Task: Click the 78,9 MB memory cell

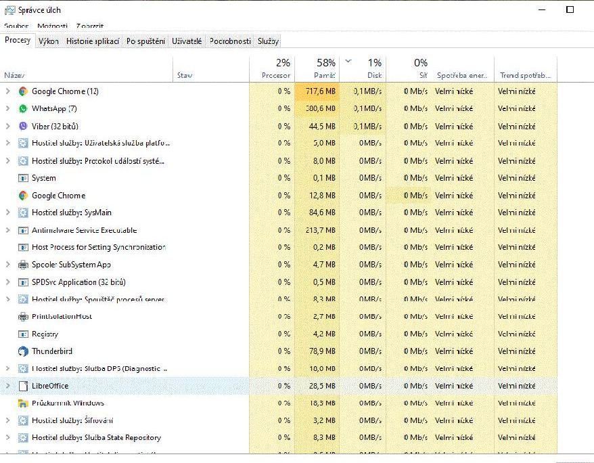Action: 317,351
